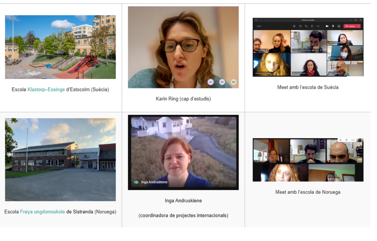
Task: Click the raise hand icon in Teams
Action: (306, 26)
